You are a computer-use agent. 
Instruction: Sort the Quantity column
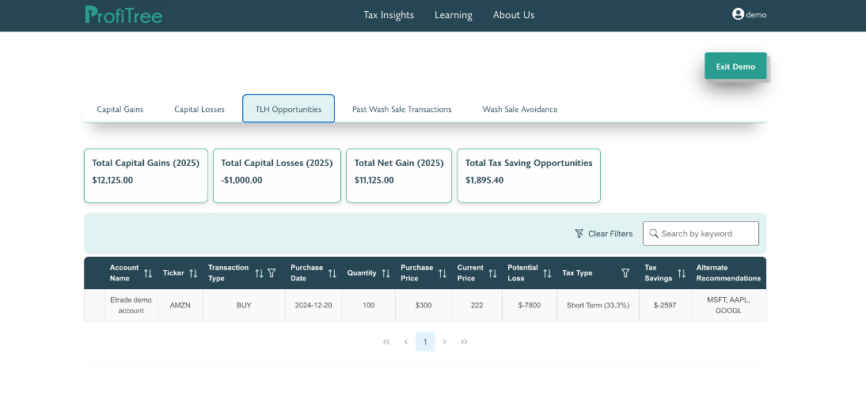pyautogui.click(x=386, y=273)
